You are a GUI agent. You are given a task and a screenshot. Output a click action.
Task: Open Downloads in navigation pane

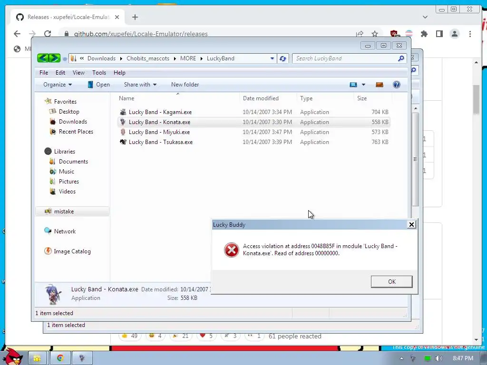click(x=73, y=121)
